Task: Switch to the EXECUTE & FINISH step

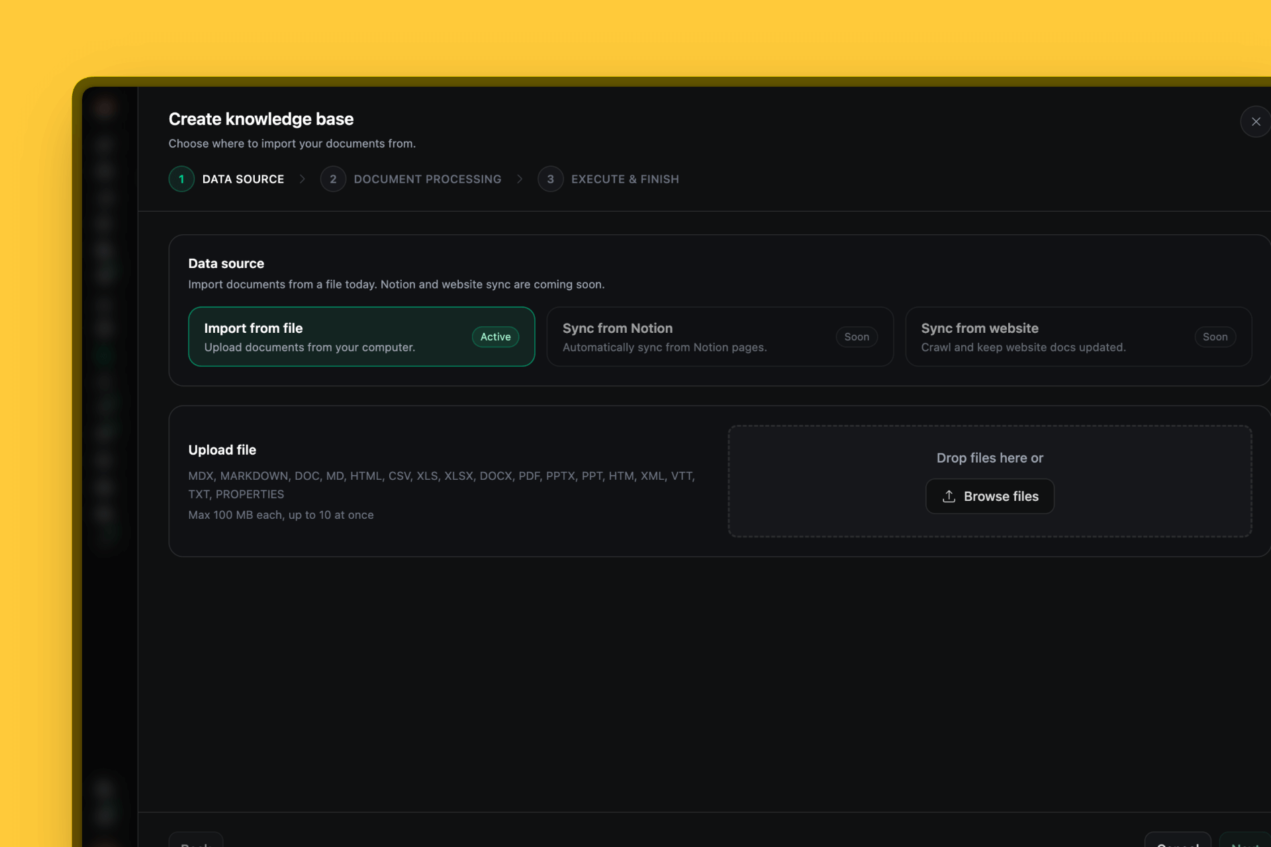Action: (625, 179)
